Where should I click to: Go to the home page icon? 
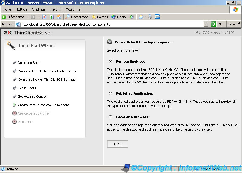point(59,17)
